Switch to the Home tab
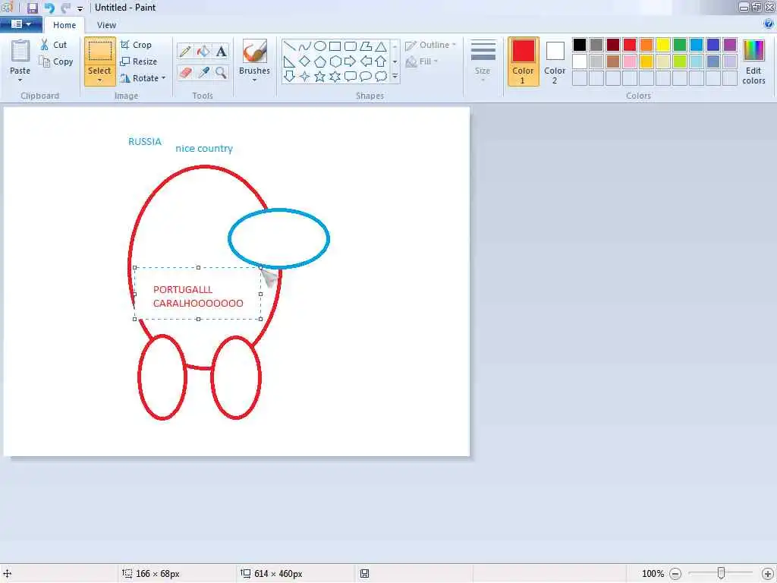 64,25
